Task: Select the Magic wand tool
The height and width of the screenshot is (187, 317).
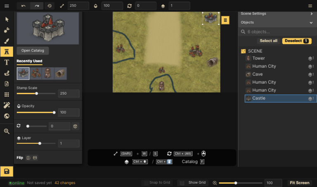Action: (x=7, y=105)
